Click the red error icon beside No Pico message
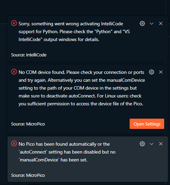170x185 pixels. coord(14,144)
